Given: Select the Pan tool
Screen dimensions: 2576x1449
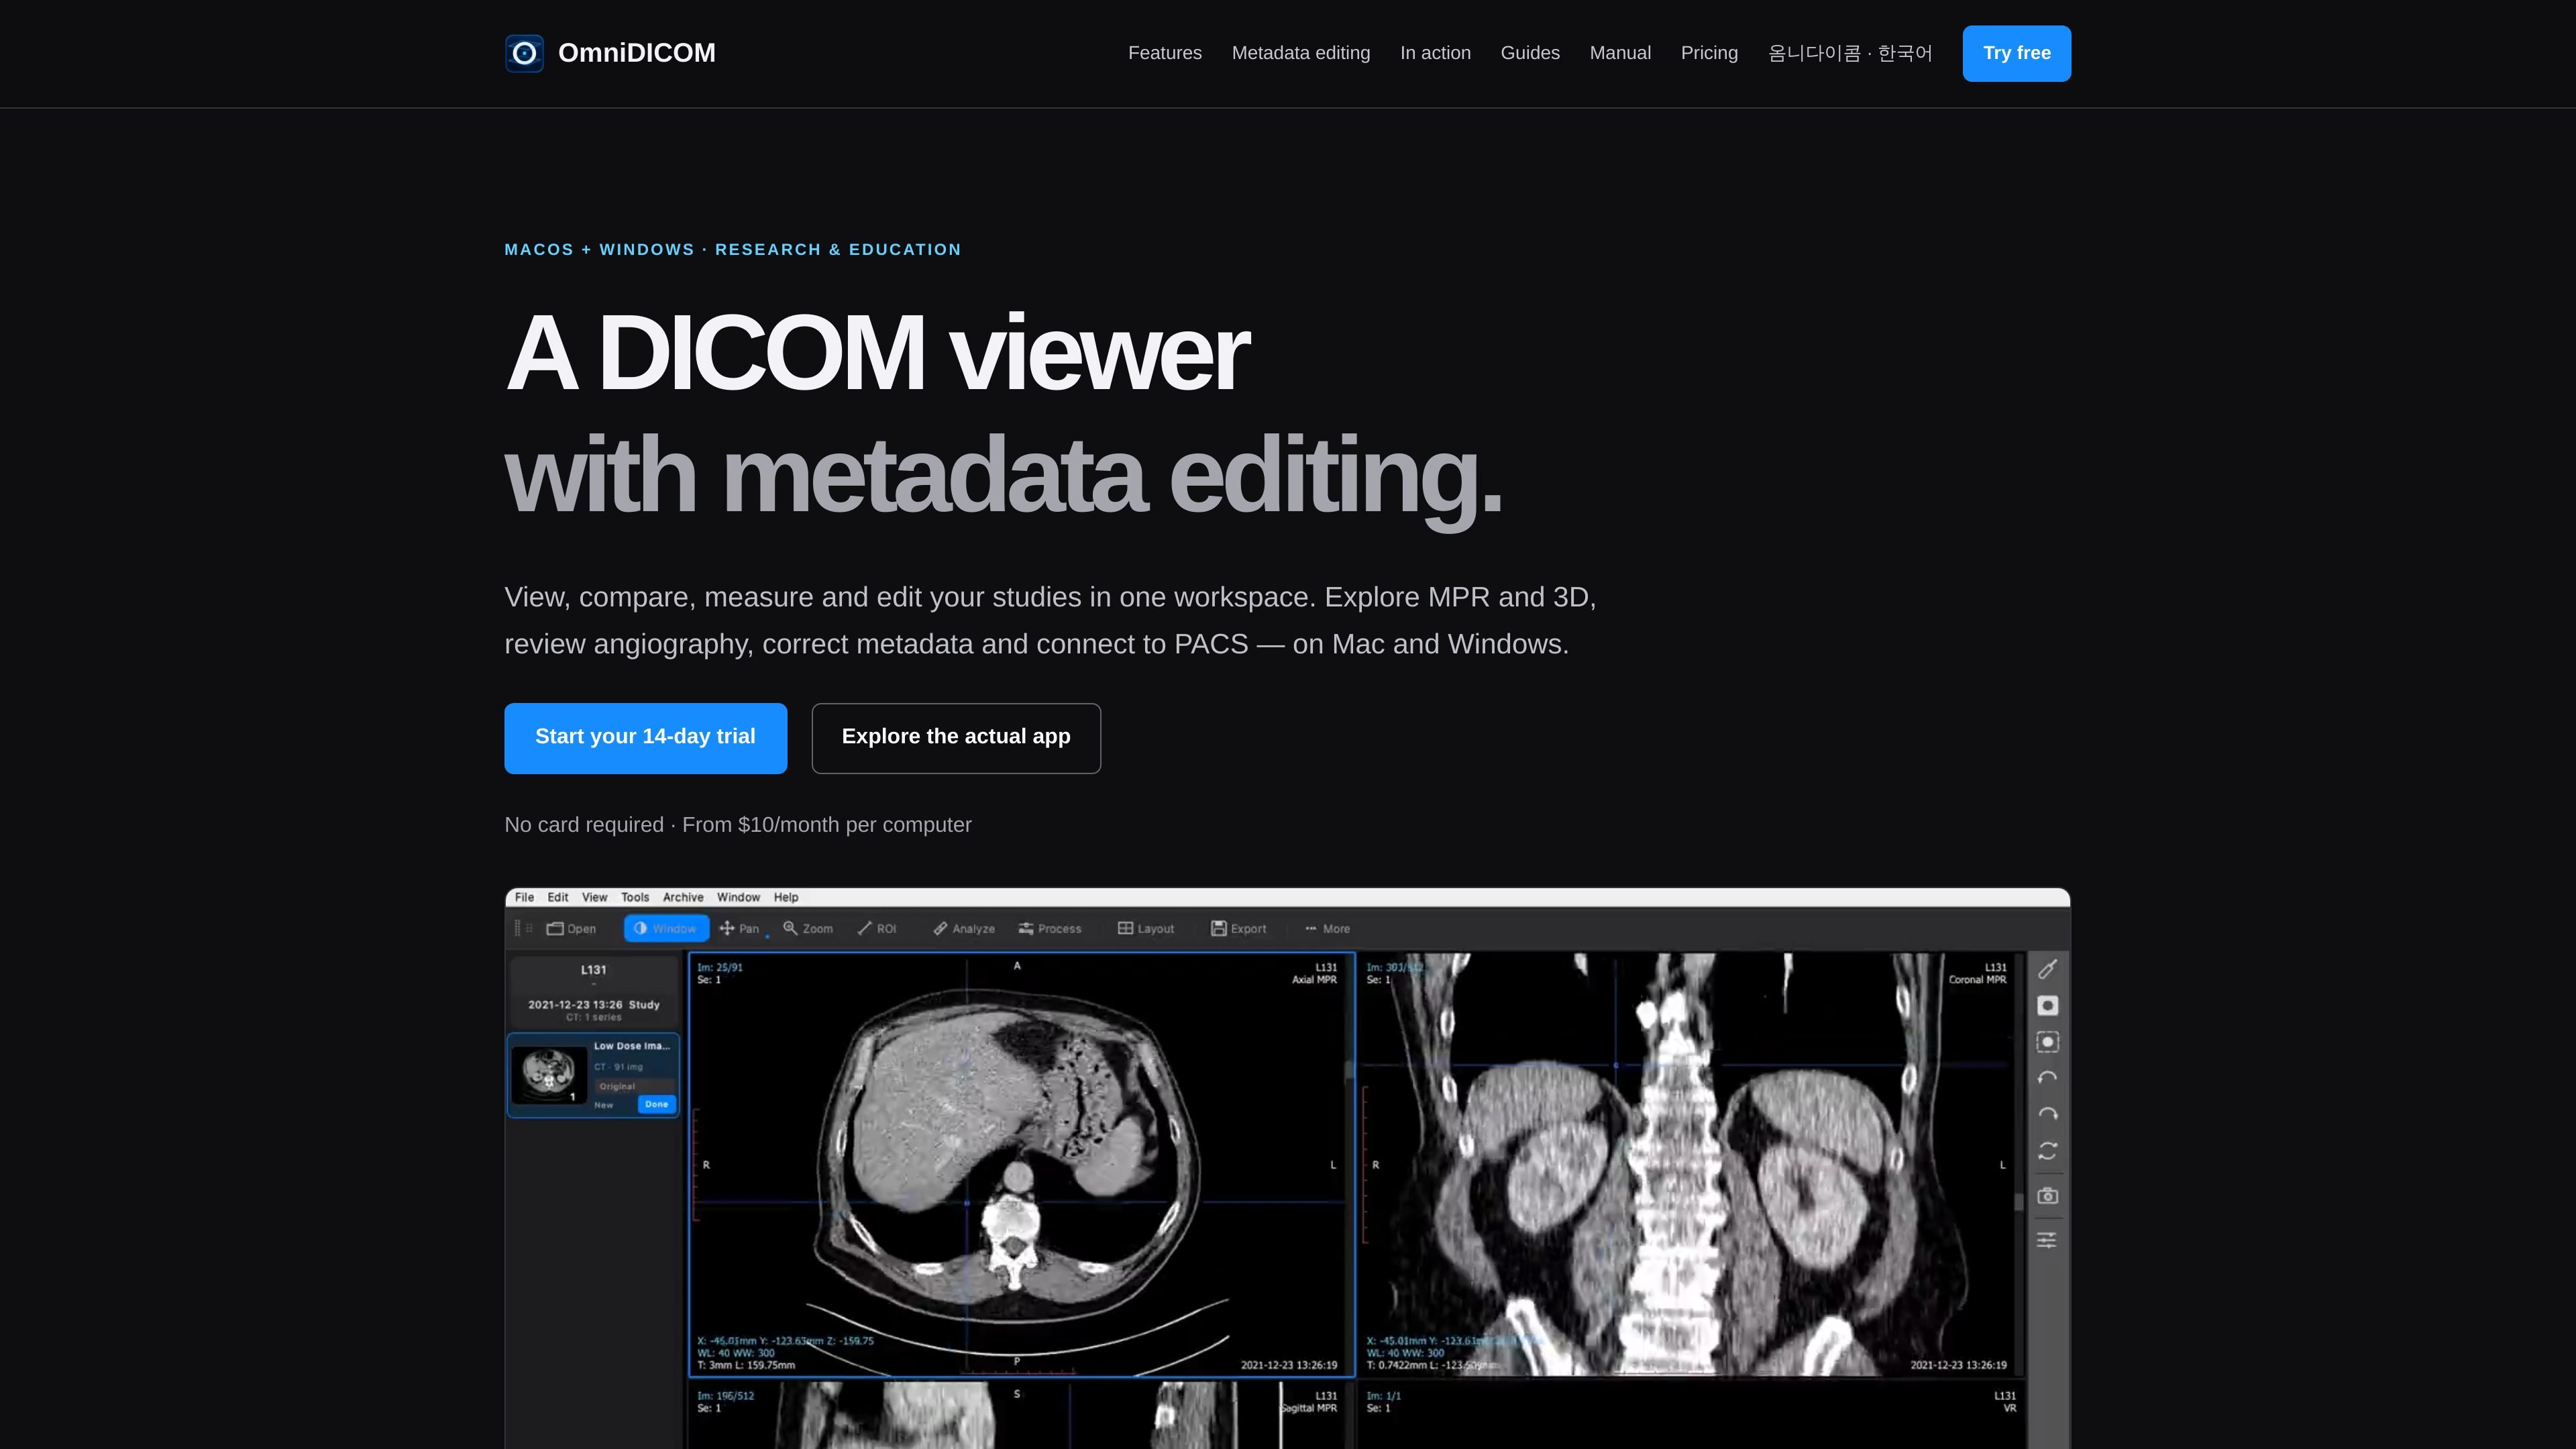Looking at the screenshot, I should pos(740,928).
